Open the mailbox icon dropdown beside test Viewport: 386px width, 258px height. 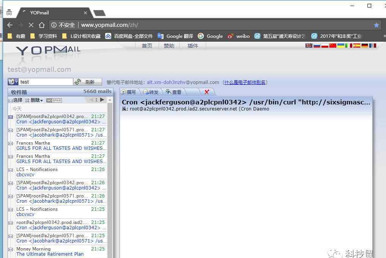[x=13, y=82]
